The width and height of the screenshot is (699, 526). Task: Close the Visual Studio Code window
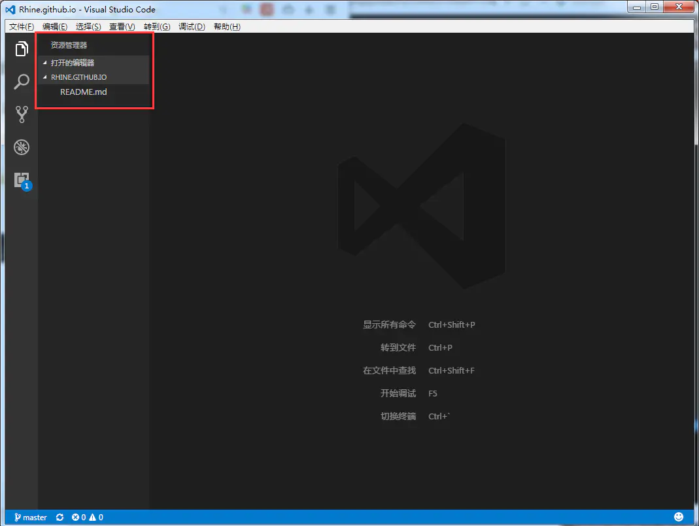(679, 7)
